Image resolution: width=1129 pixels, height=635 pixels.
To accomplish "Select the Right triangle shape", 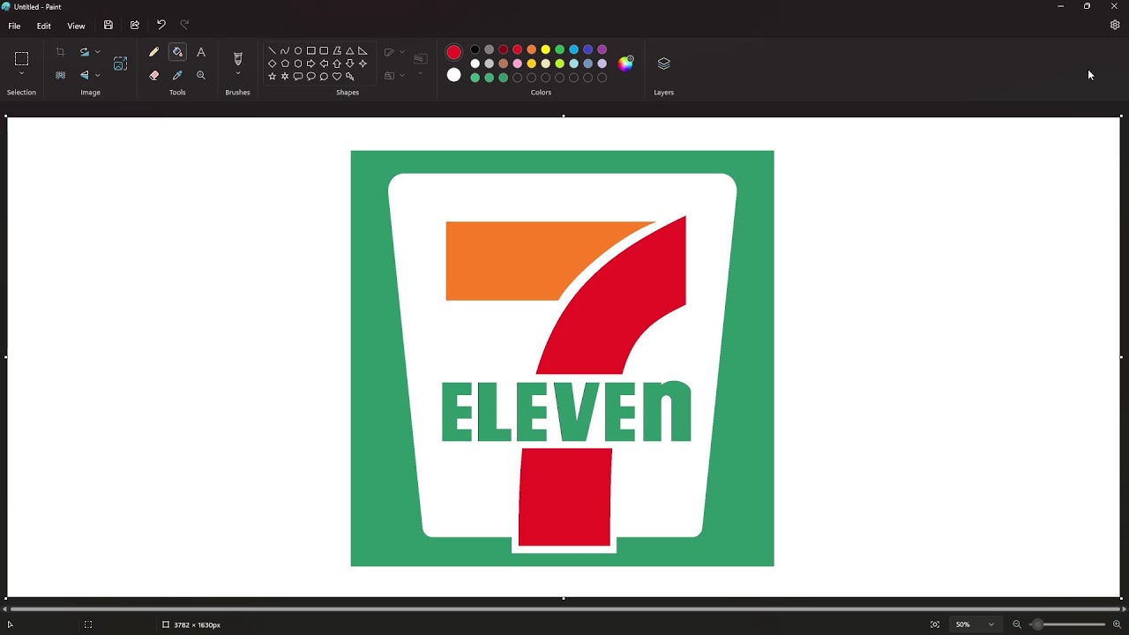I will point(363,51).
